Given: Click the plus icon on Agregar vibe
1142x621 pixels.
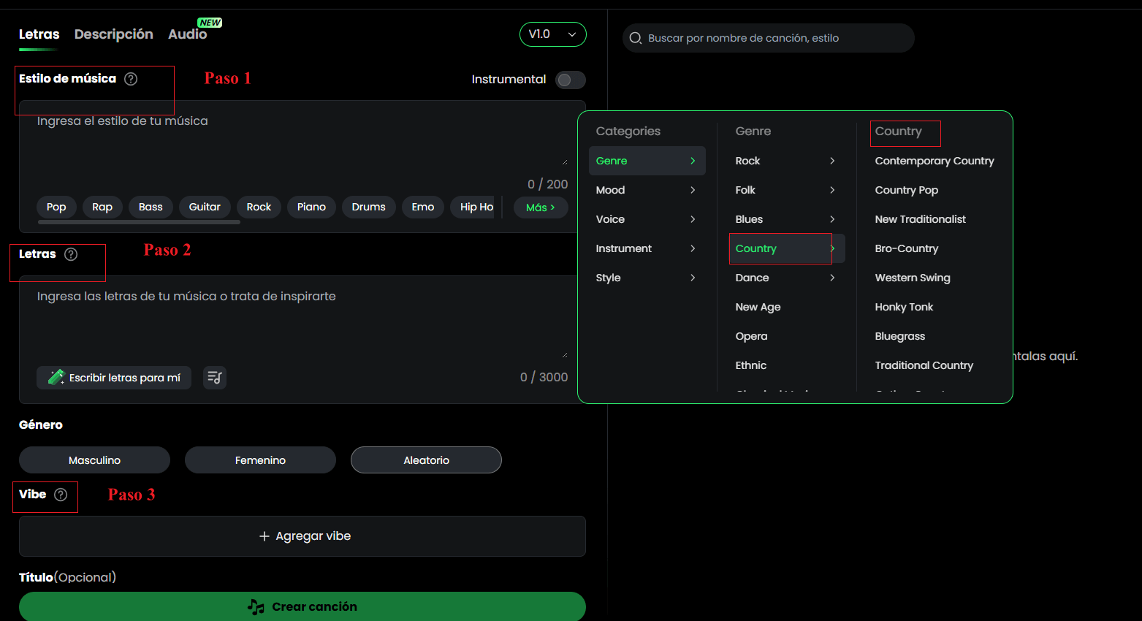Looking at the screenshot, I should coord(264,536).
